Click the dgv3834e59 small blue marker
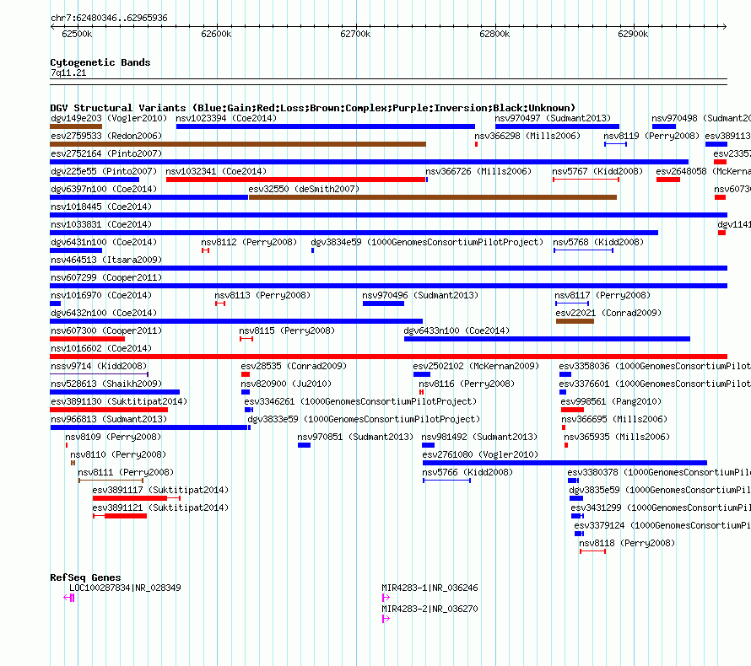Screen dimensions: 751x666 tap(313, 250)
